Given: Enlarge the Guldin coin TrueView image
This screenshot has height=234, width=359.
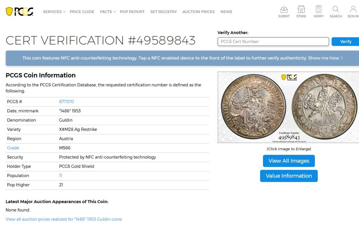Looking at the screenshot, I should [288, 107].
